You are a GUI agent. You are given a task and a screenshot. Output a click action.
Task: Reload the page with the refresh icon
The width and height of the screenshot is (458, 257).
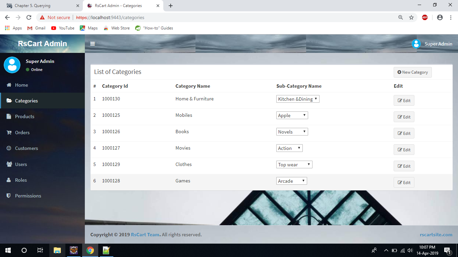coord(29,17)
